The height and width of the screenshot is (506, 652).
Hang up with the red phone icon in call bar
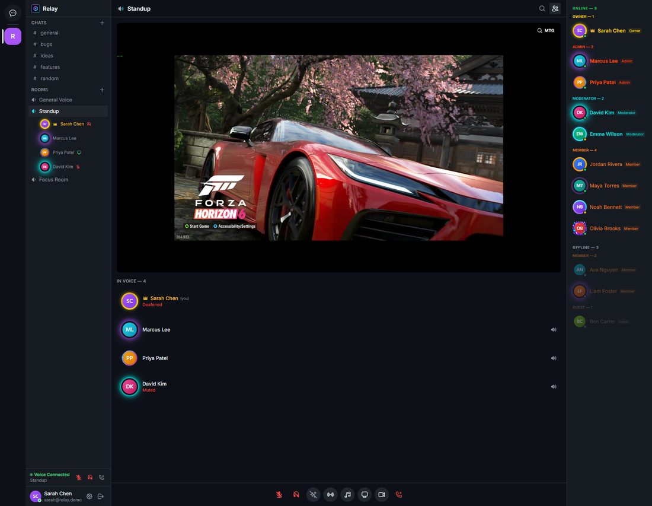coord(399,494)
